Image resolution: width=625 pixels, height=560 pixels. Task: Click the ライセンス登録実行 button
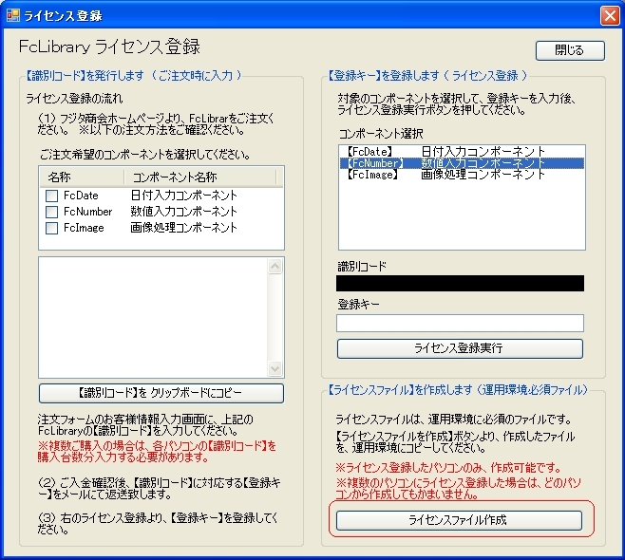click(x=460, y=348)
